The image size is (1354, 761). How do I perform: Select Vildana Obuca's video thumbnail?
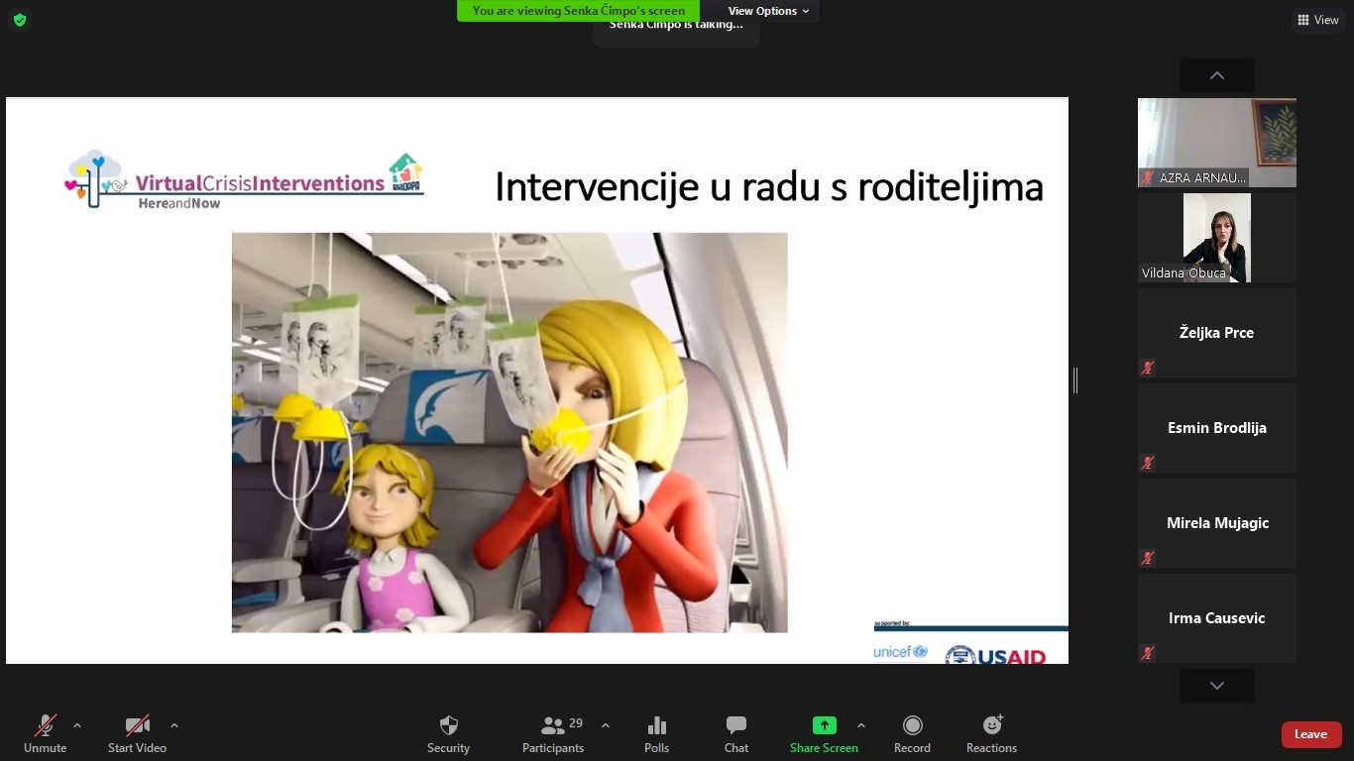point(1216,238)
